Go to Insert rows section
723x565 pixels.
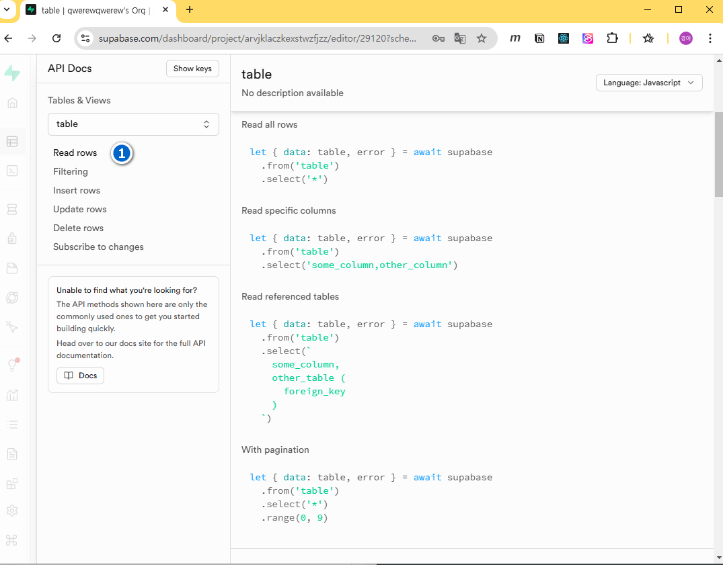pos(77,190)
